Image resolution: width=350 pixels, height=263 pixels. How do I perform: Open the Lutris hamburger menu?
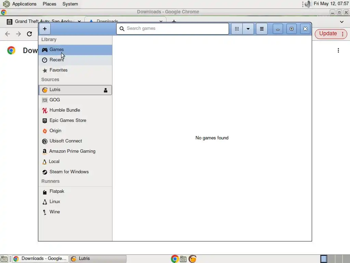point(262,29)
